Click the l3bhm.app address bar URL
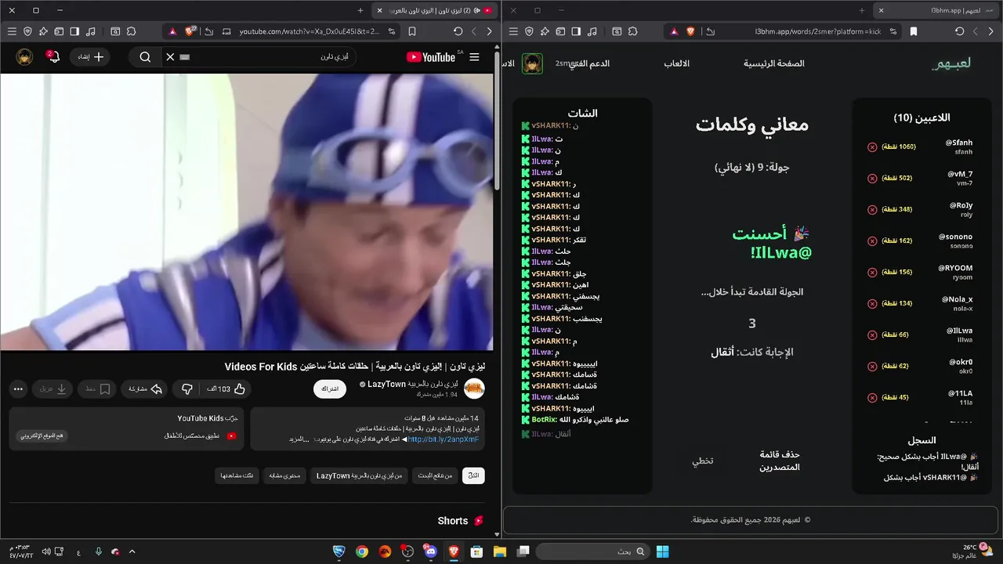The width and height of the screenshot is (1003, 564). [817, 31]
